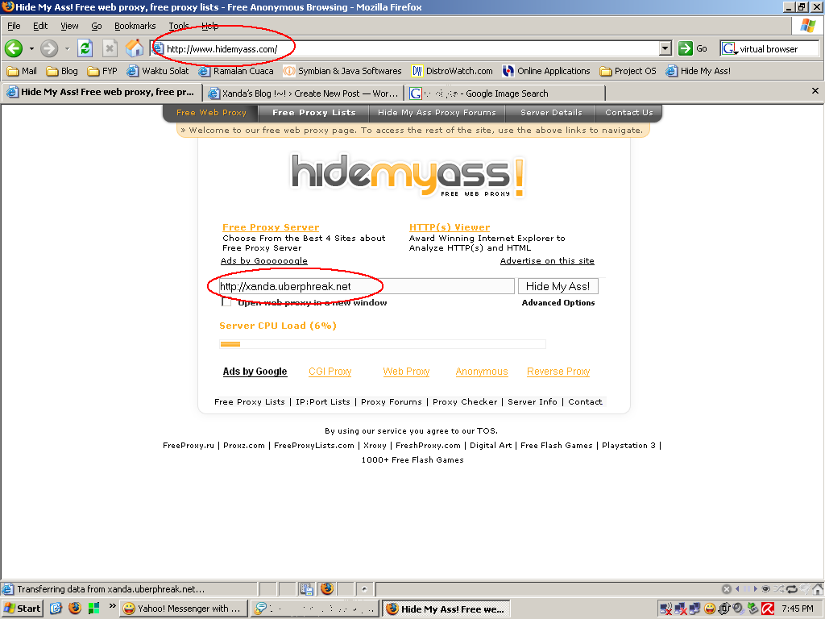Click the save-disk icon in status bar
The image size is (825, 619).
307,589
